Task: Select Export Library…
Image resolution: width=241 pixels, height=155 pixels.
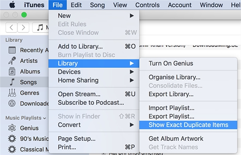Action: tap(188, 94)
